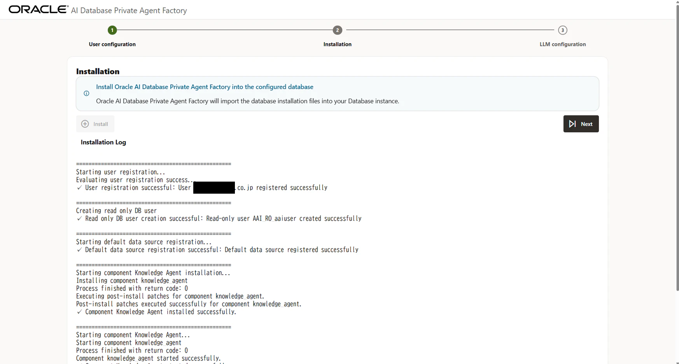Click the log line "Evaluating user registration success..."
Viewport: 679px width, 364px height.
tap(135, 180)
